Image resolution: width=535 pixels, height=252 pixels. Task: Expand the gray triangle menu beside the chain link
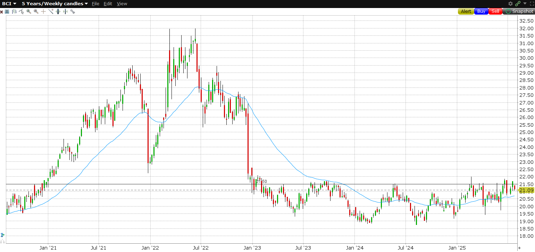point(525,3)
